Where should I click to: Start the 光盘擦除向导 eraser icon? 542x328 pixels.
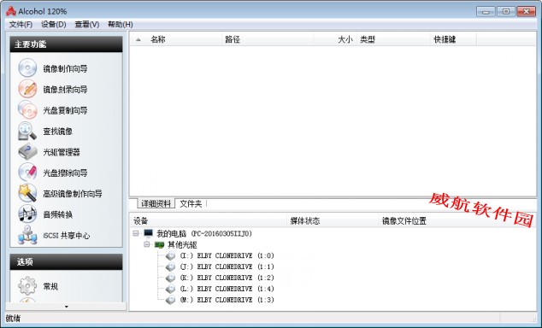(27, 173)
